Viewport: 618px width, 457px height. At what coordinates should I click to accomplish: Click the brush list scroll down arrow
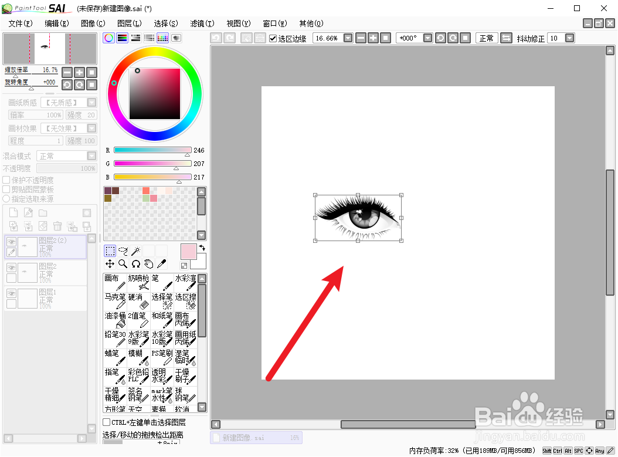point(202,407)
